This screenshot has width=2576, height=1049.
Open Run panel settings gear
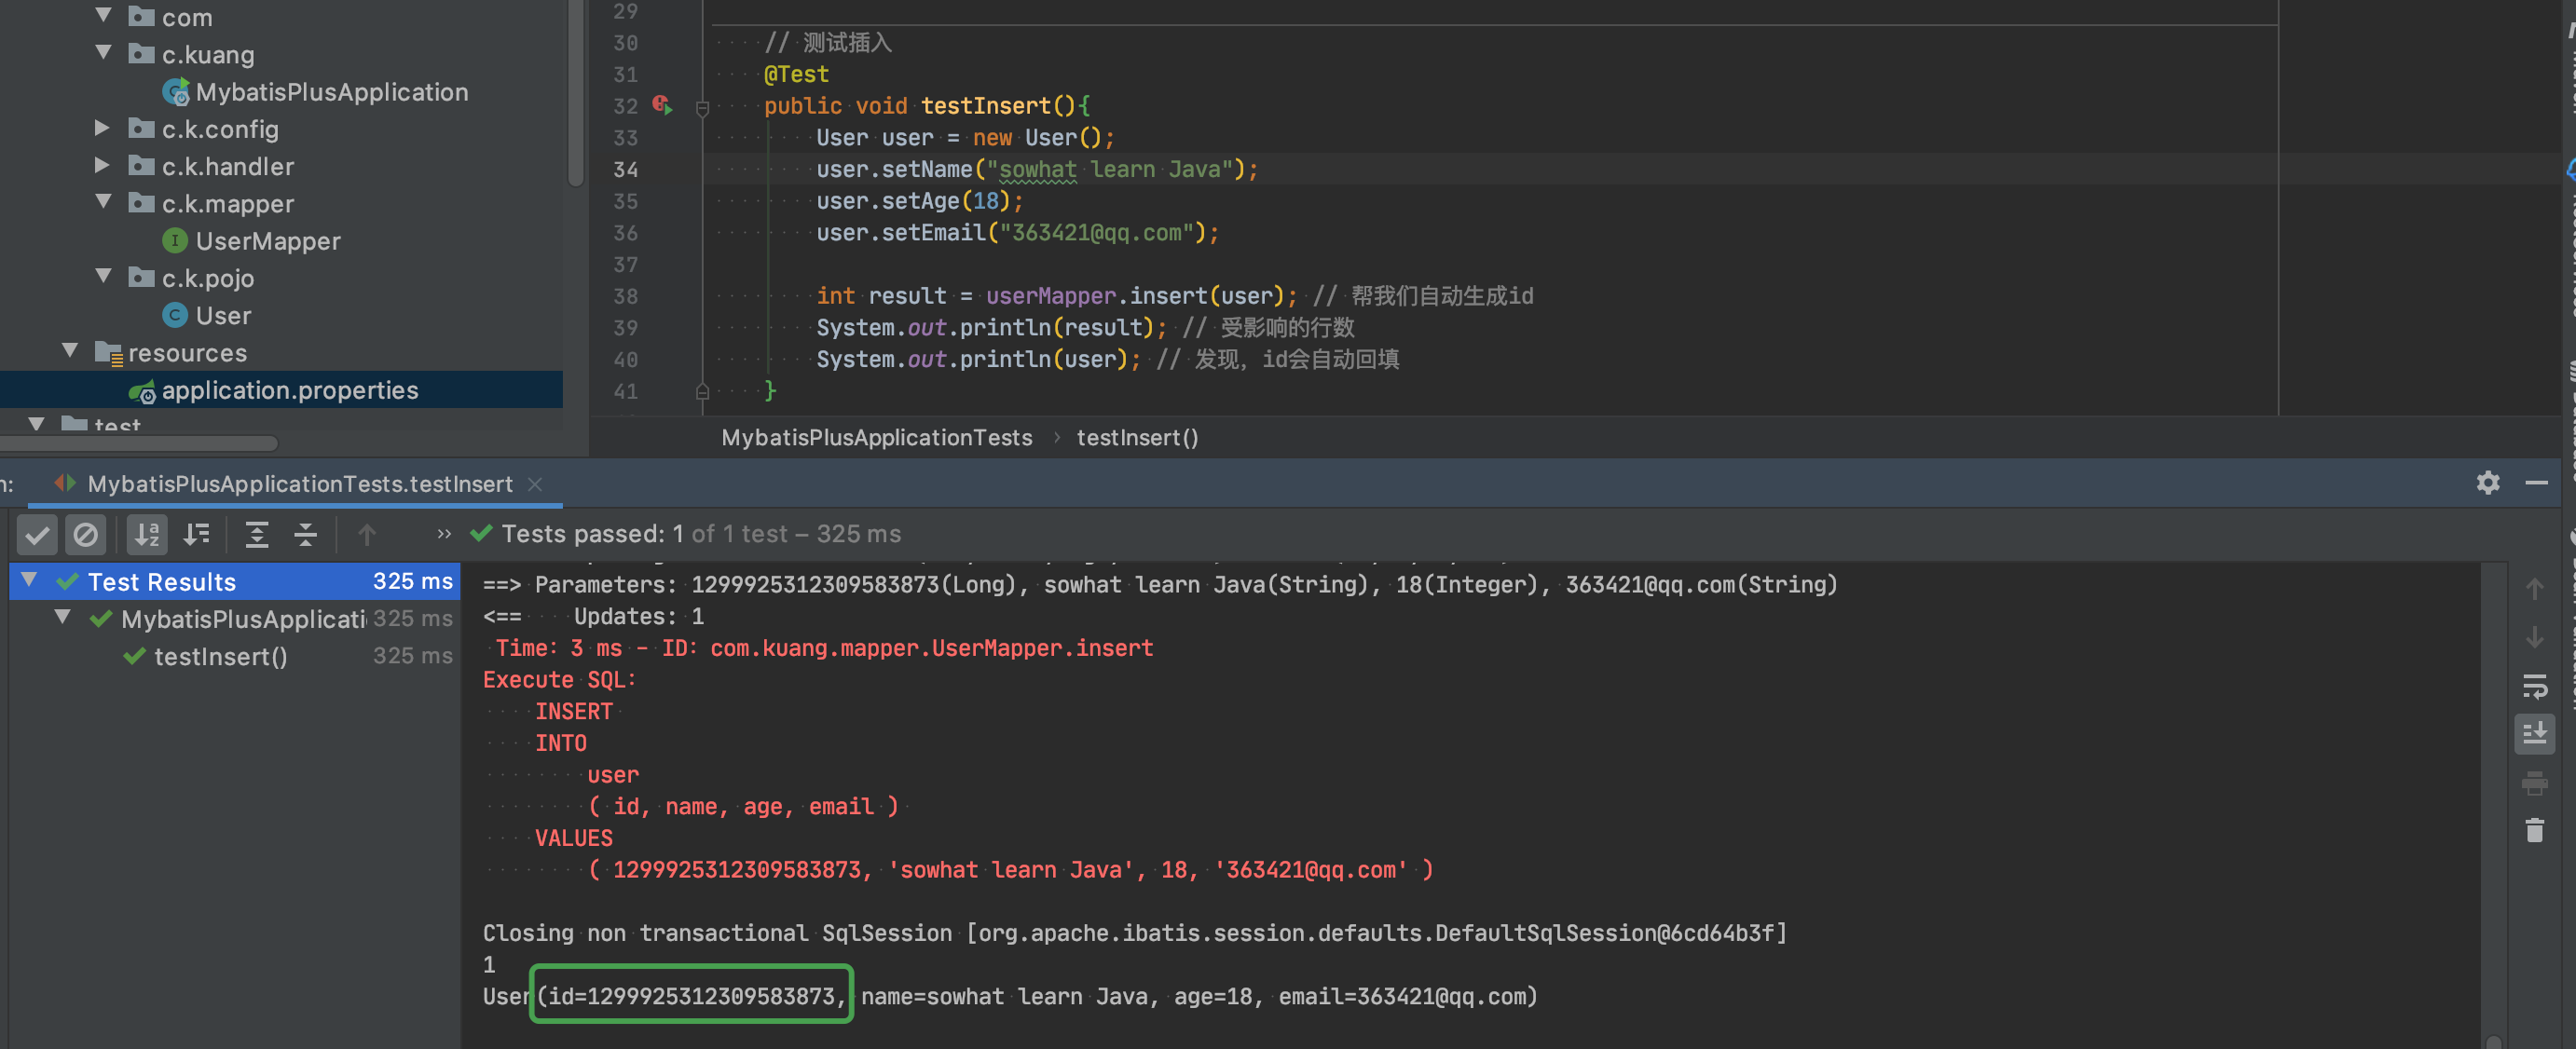tap(2488, 484)
